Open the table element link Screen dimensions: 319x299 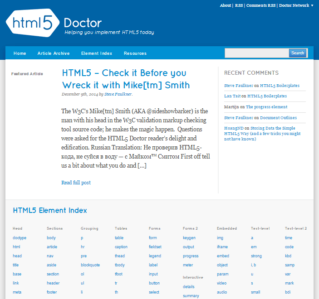pos(119,238)
